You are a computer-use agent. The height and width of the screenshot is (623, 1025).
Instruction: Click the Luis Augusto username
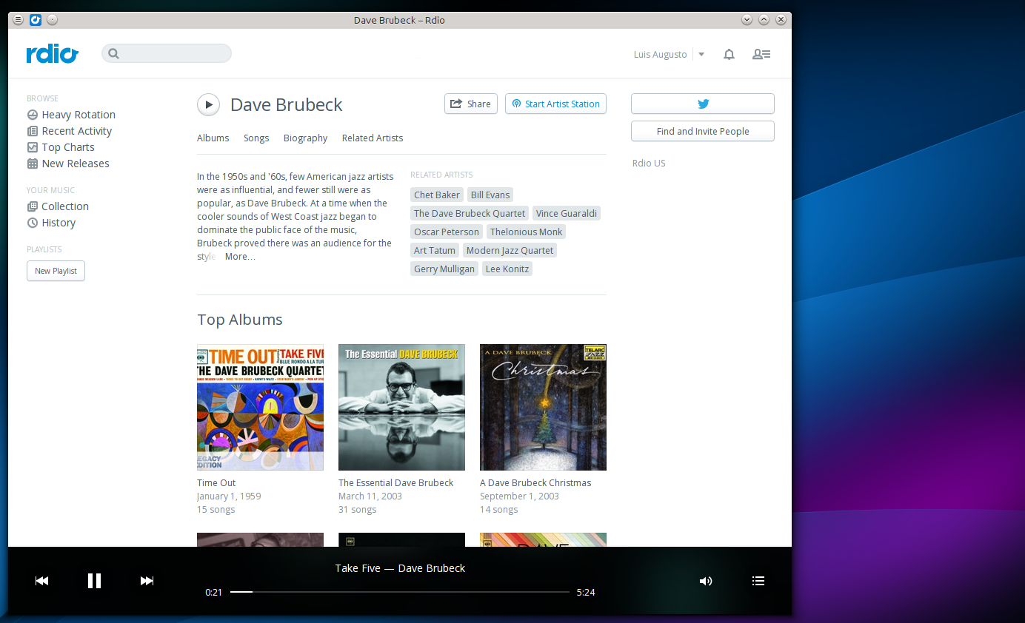coord(660,54)
